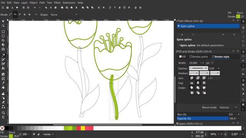Click the Undo arrow icon
The image size is (246, 138).
(x=35, y=8)
